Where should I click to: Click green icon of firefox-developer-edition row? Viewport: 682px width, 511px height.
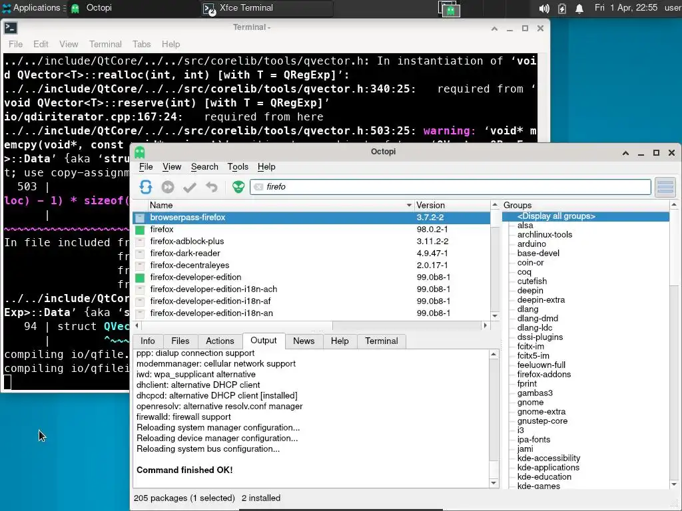point(140,277)
